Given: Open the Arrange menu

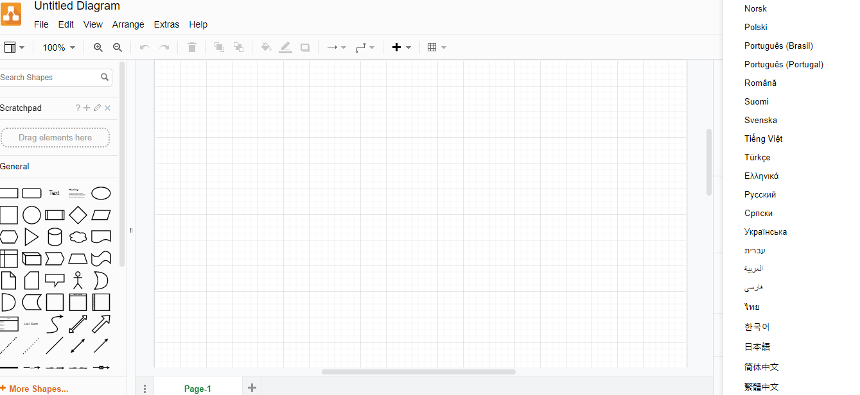Looking at the screenshot, I should tap(128, 24).
